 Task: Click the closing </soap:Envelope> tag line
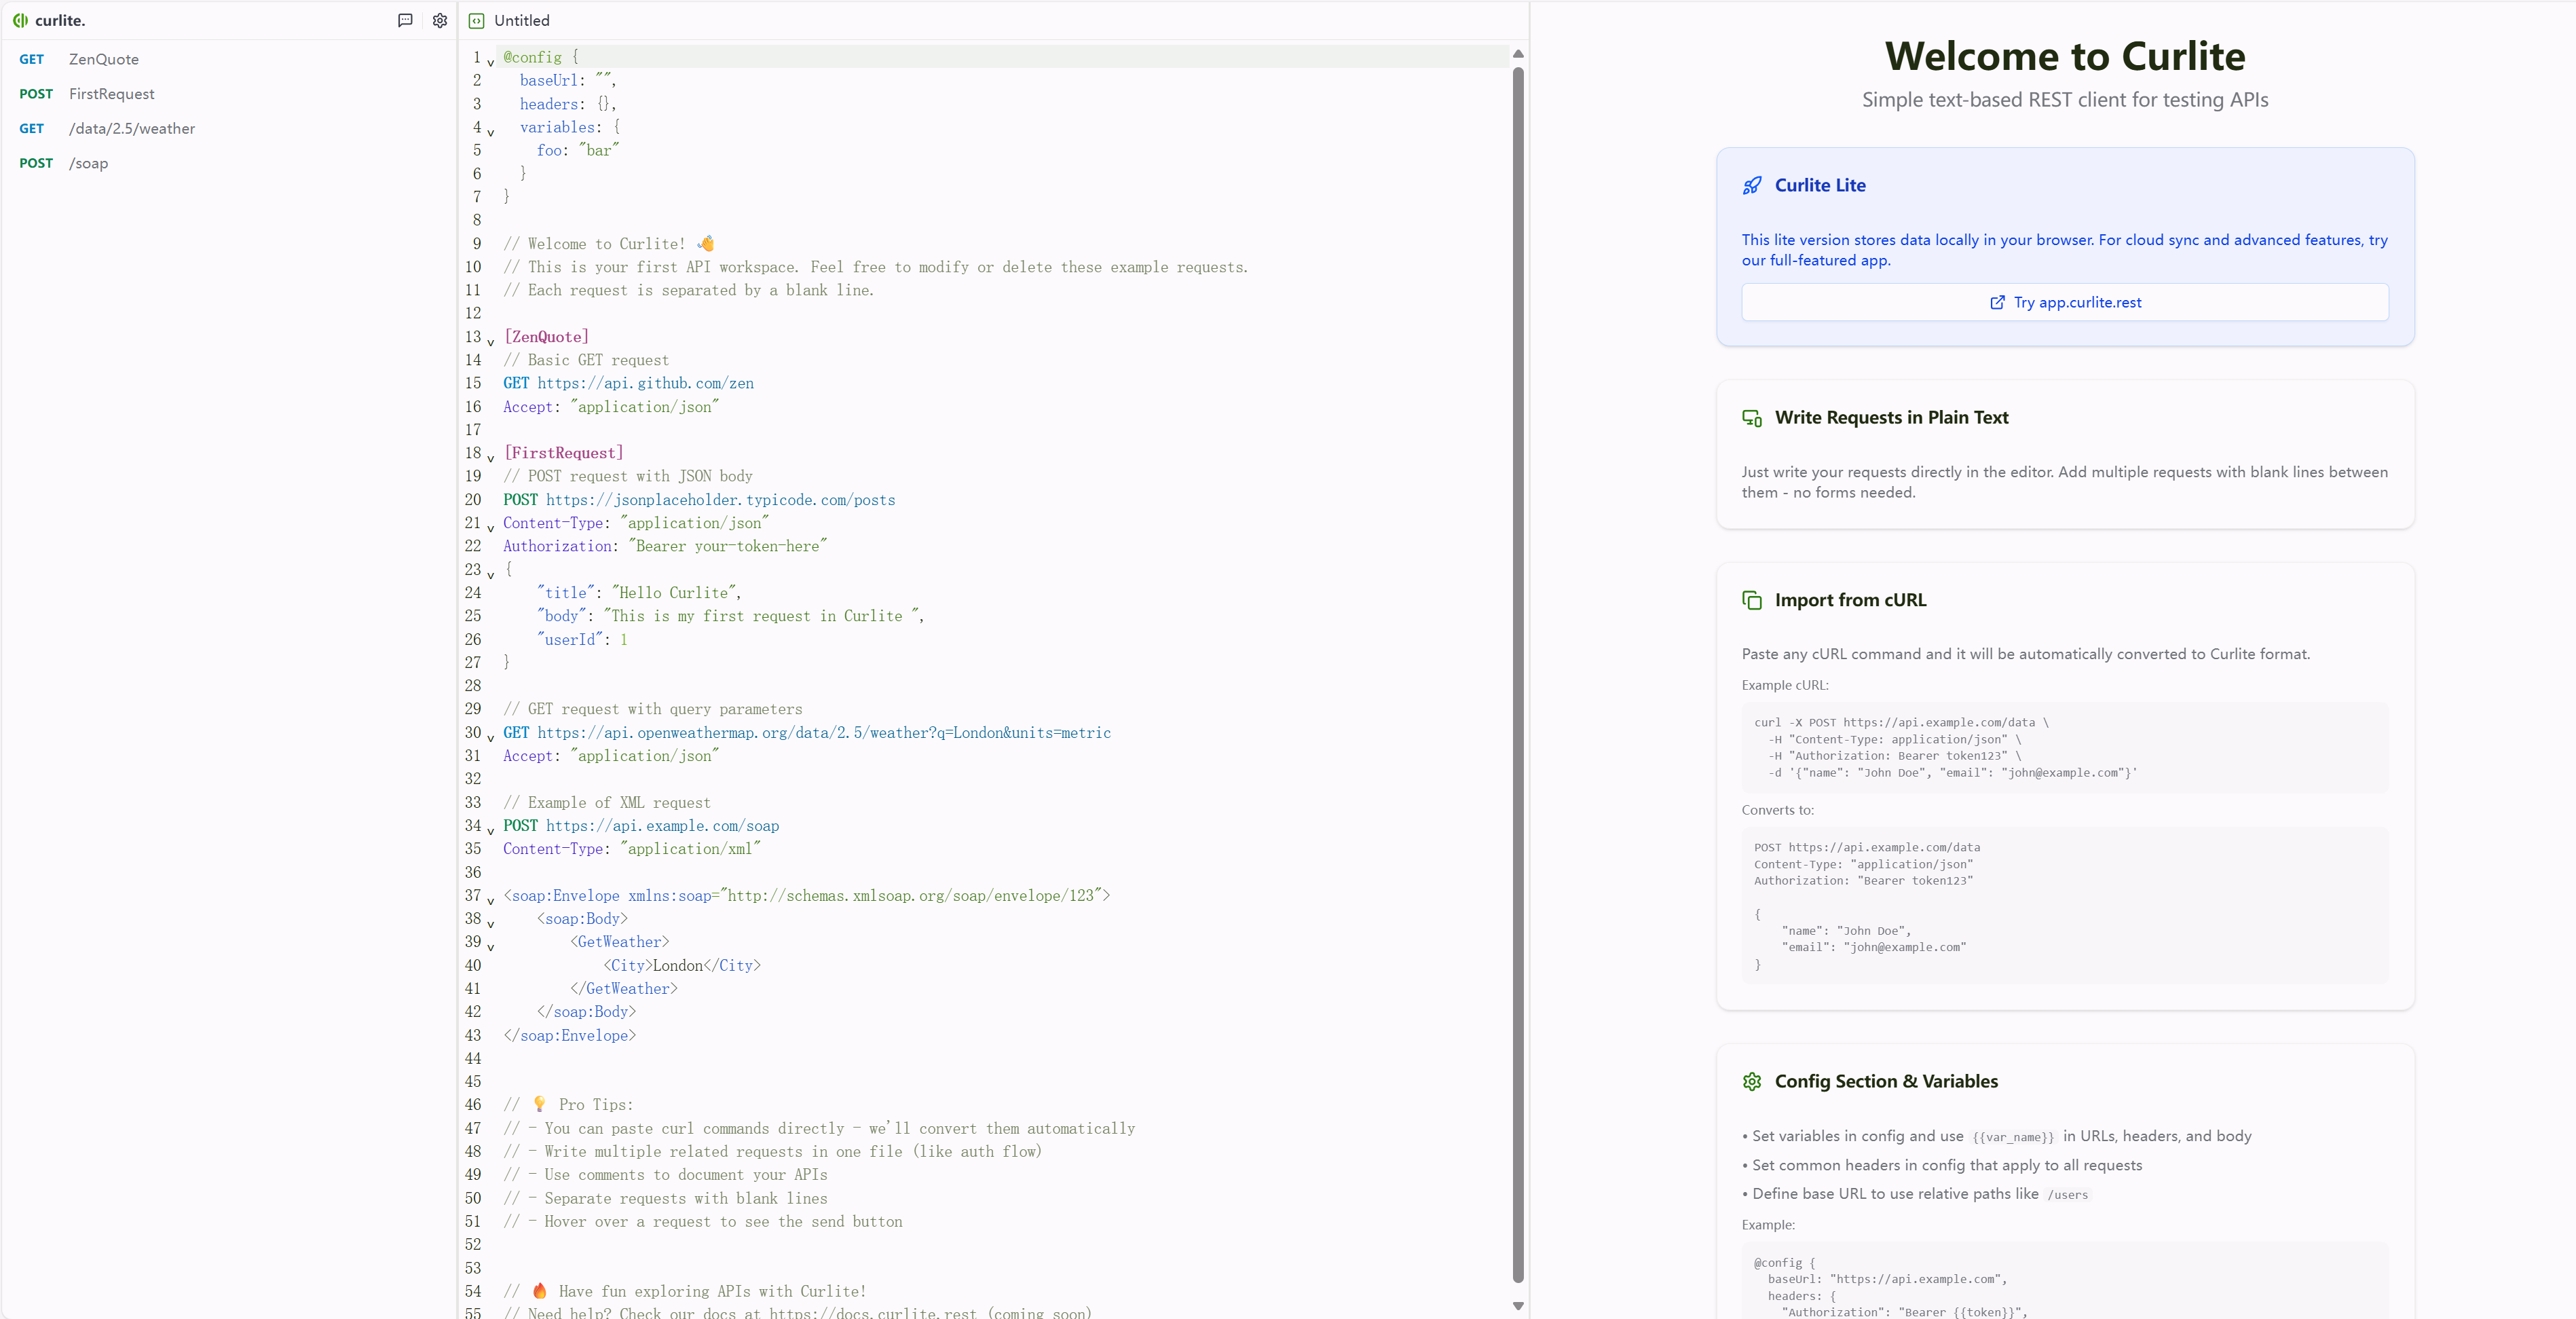click(x=570, y=1035)
